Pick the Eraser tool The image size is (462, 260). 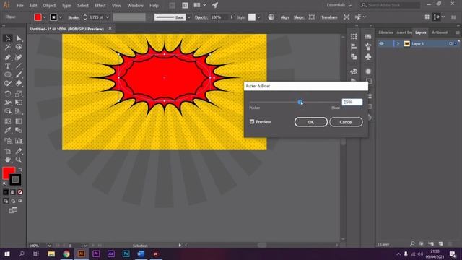tap(19, 84)
